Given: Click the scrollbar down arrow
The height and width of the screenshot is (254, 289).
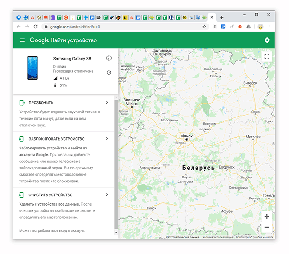Looking at the screenshot, I should (x=116, y=232).
